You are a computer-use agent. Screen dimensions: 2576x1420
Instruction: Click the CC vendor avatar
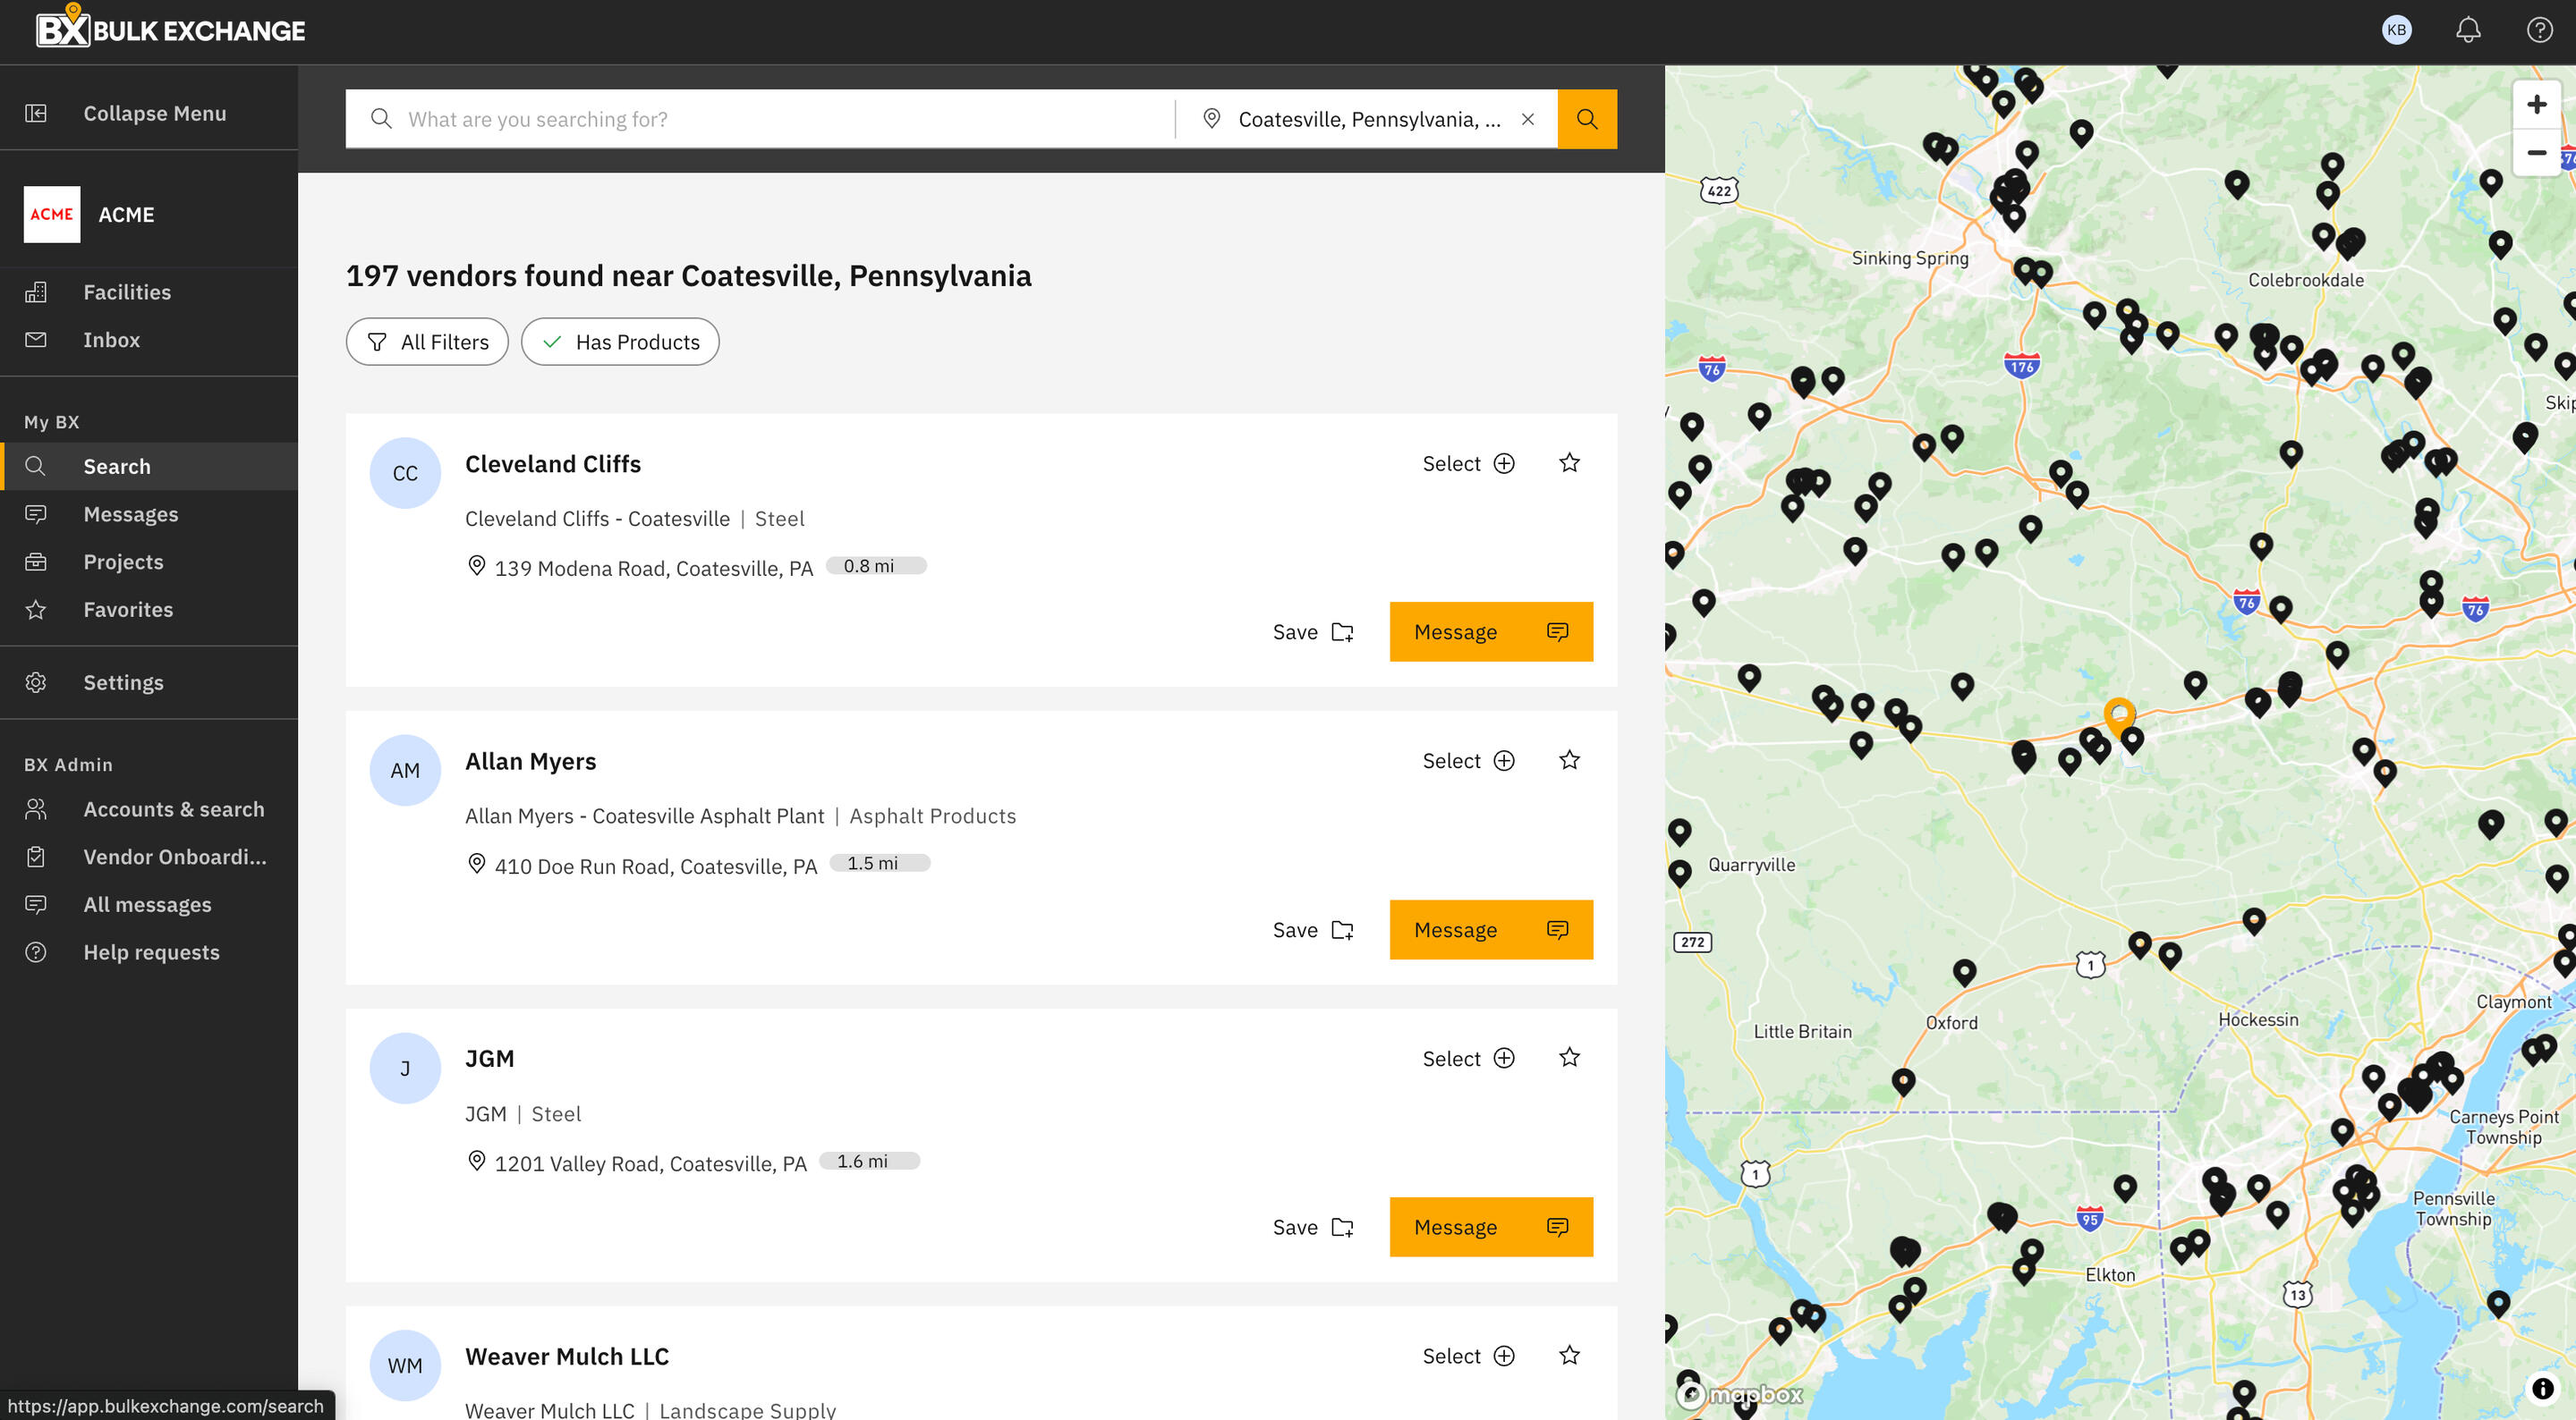(x=405, y=473)
